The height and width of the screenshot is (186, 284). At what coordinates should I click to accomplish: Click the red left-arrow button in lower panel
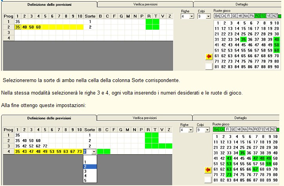pyautogui.click(x=209, y=170)
